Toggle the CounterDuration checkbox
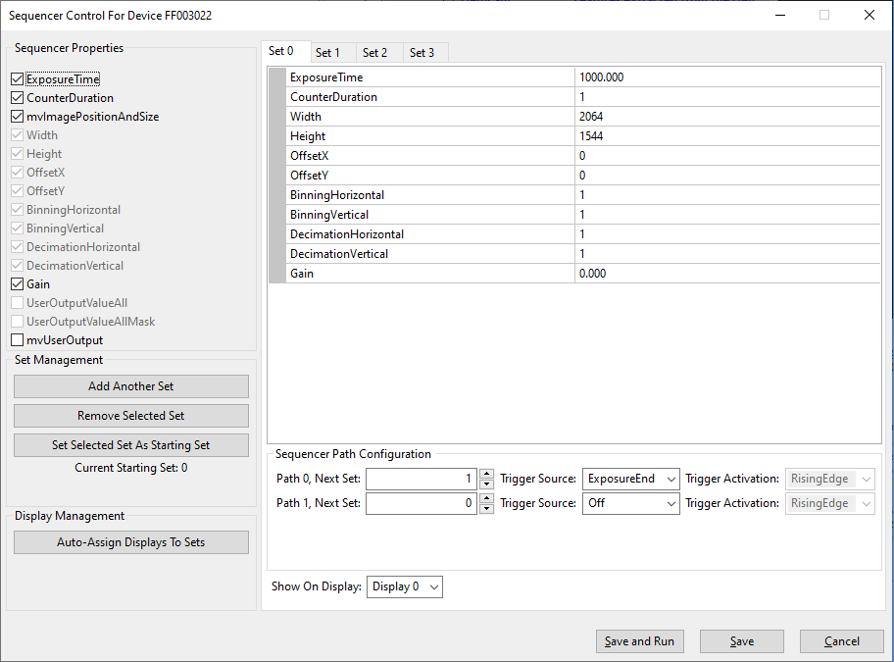Viewport: 894px width, 662px height. point(17,98)
